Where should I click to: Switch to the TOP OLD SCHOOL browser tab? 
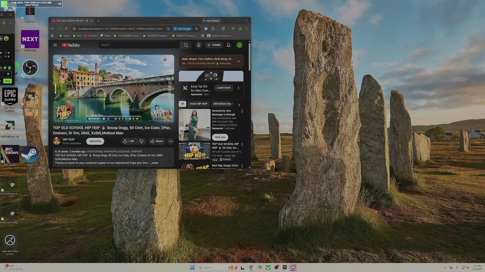[72, 21]
